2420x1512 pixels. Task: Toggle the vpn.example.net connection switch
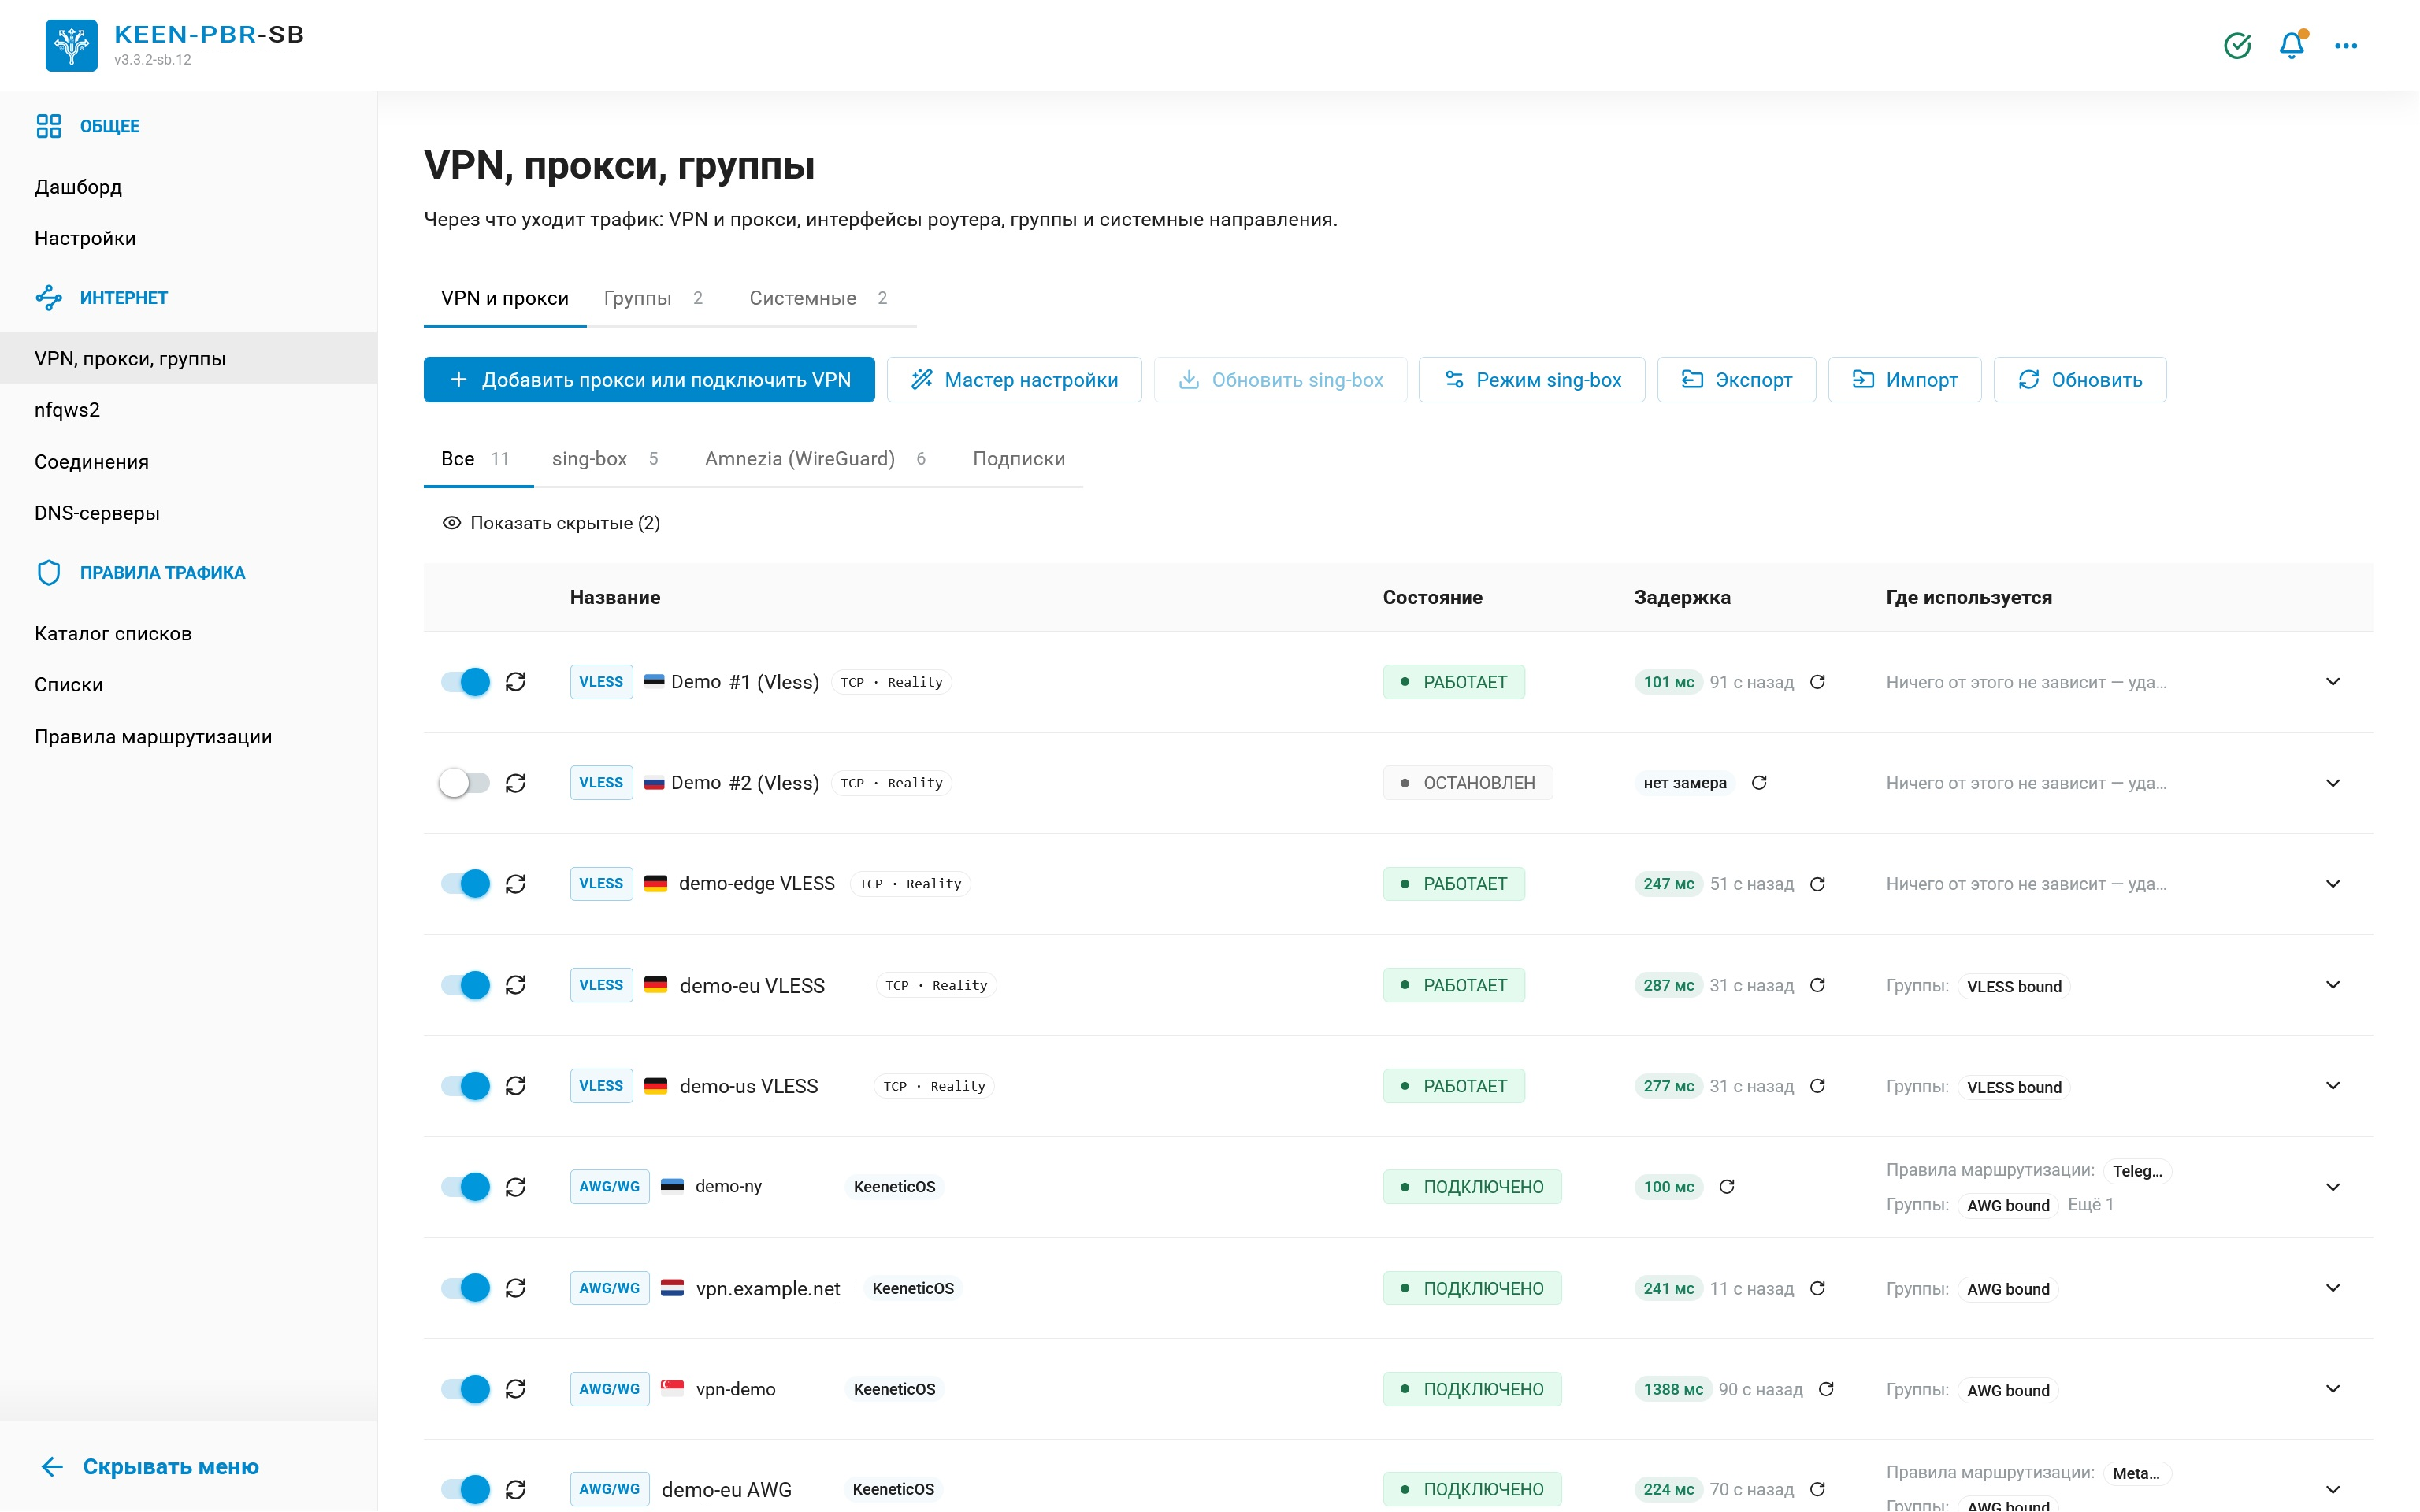[465, 1287]
